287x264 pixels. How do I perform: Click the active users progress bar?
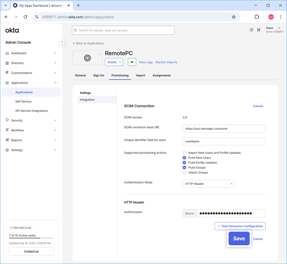[x=31, y=238]
